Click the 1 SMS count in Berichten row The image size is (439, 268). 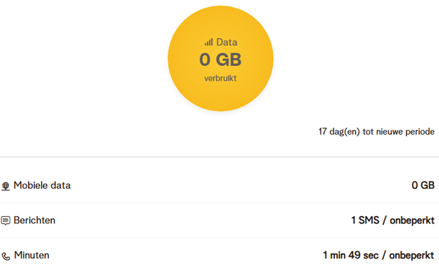[x=365, y=220]
